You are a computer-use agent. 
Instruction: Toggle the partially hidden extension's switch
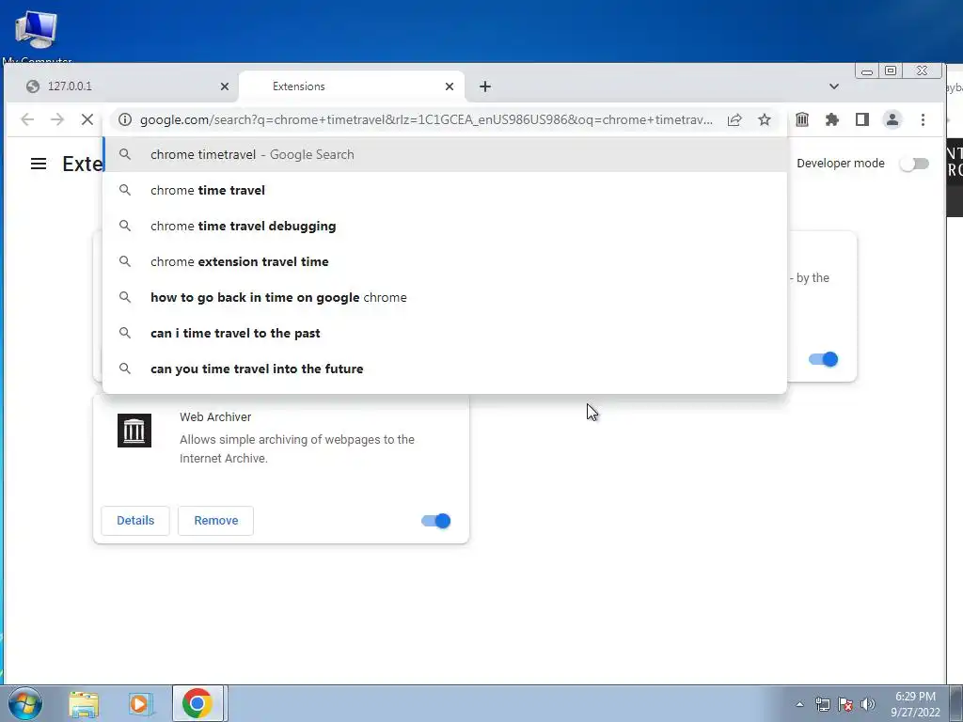[x=823, y=359]
